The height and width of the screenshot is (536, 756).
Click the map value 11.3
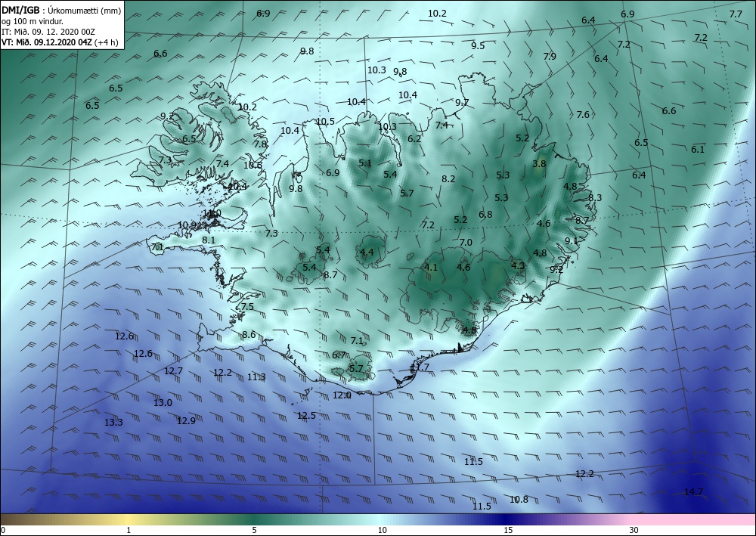pos(256,377)
